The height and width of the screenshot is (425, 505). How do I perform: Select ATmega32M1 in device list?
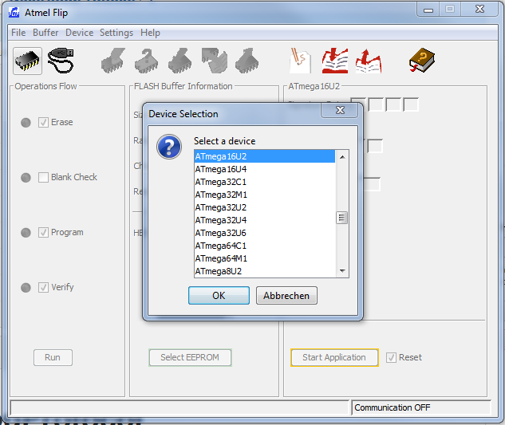(264, 195)
